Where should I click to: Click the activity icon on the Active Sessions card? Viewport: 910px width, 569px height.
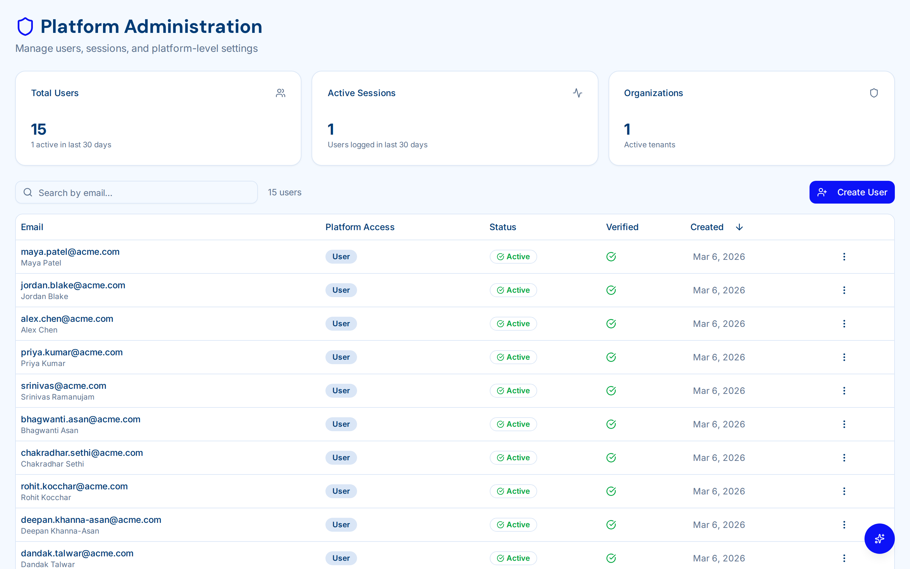pyautogui.click(x=577, y=93)
